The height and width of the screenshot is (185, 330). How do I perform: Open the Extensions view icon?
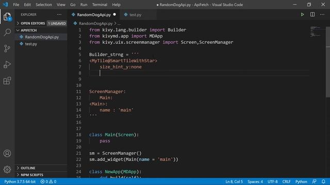pos(7,81)
